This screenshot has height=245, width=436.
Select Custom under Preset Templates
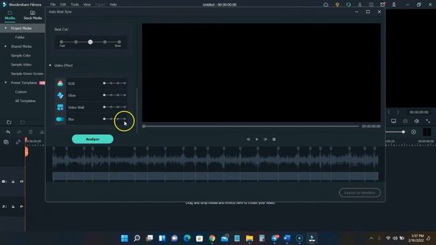tap(21, 92)
